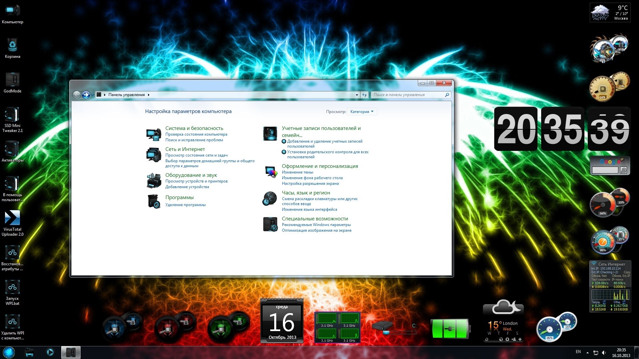This screenshot has height=359, width=639.
Task: Open Hardware and Sound printer icon
Action: pyautogui.click(x=154, y=181)
